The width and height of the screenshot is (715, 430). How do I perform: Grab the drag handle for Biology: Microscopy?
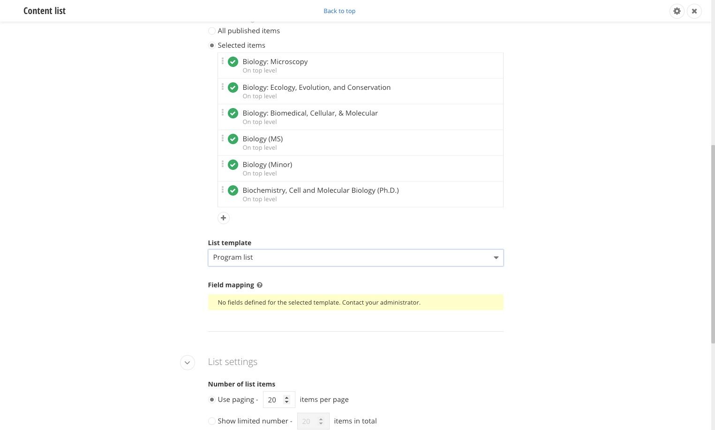point(223,61)
